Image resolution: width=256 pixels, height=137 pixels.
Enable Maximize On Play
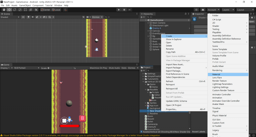tap(98, 68)
